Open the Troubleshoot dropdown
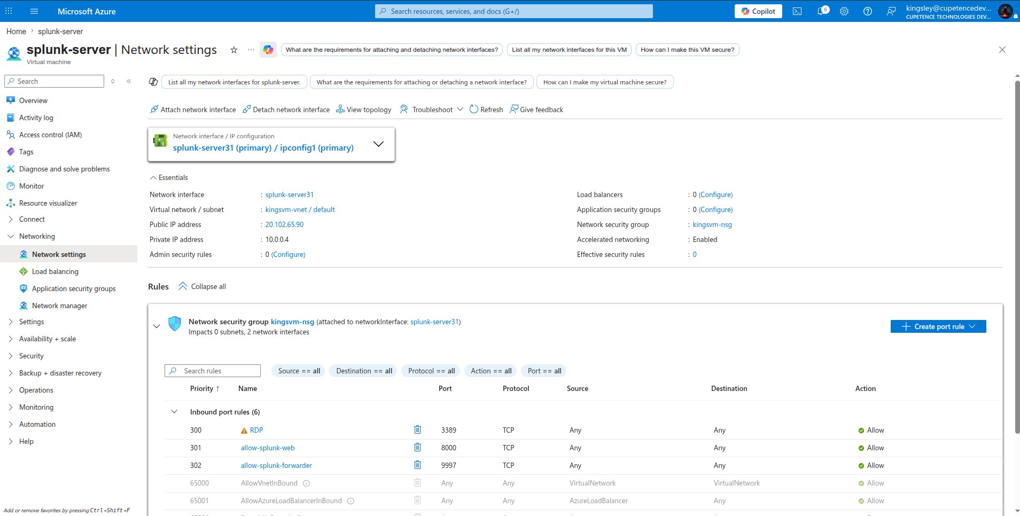The image size is (1020, 516). pos(432,110)
